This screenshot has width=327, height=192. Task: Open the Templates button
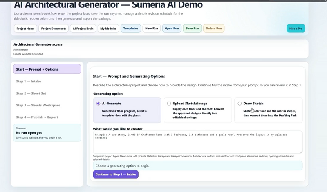[131, 28]
